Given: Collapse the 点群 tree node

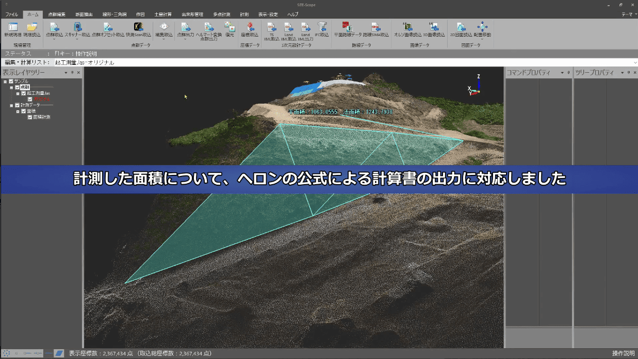Looking at the screenshot, I should (11, 87).
